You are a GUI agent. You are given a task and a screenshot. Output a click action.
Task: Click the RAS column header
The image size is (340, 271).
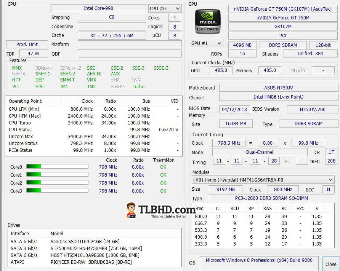coord(267,209)
